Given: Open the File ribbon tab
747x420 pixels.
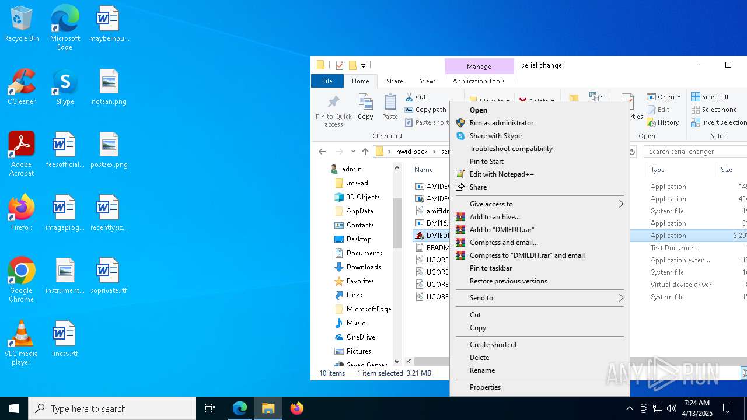Looking at the screenshot, I should coord(327,81).
